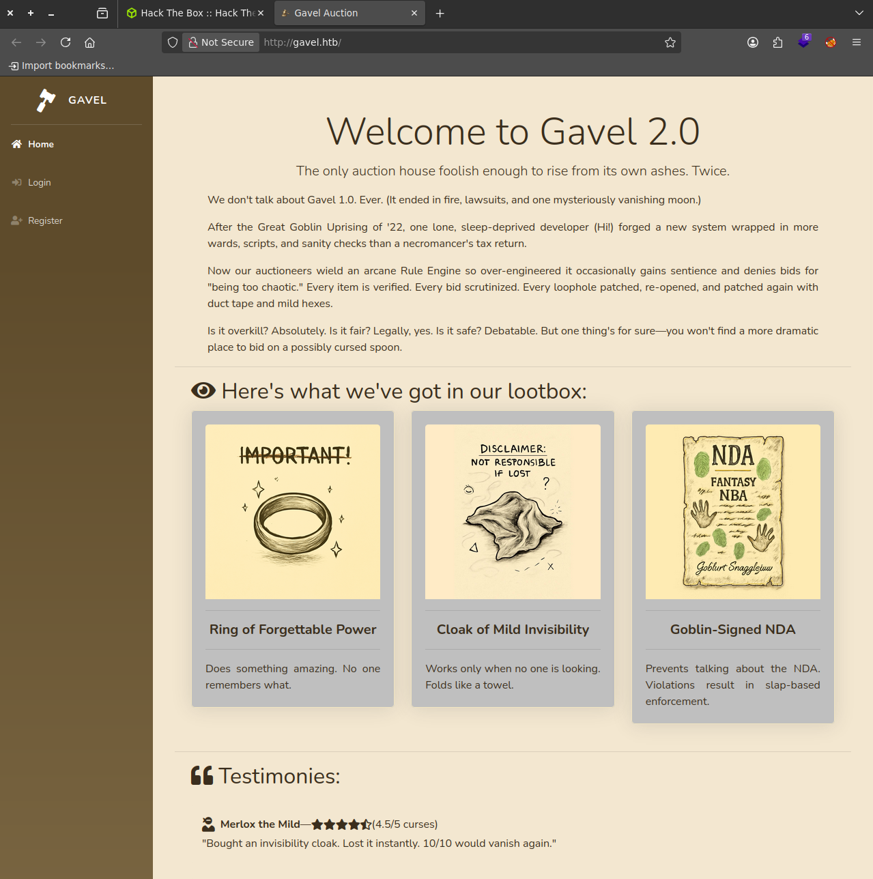Go back with browser back arrow
This screenshot has width=873, height=879.
coord(16,42)
